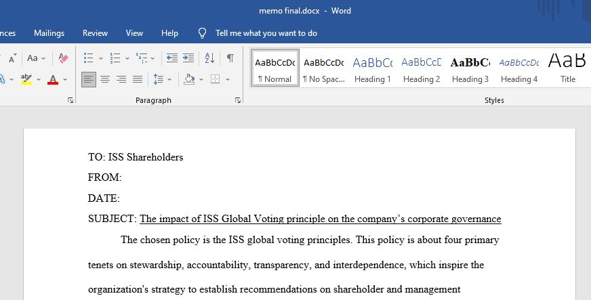Apply the No Spacing style

(324, 68)
